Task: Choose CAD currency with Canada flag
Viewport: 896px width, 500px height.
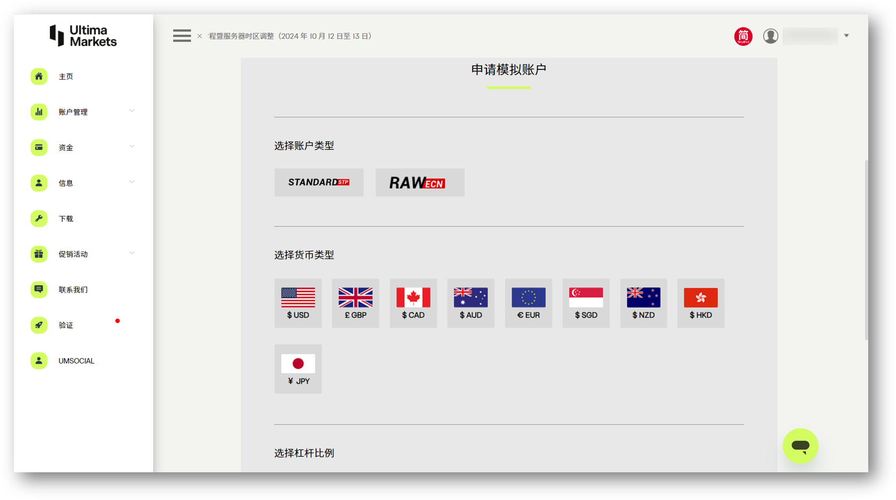Action: click(x=413, y=303)
